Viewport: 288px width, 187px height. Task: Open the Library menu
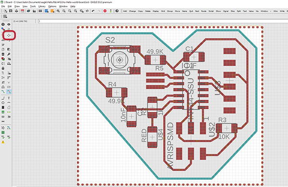pos(42,6)
